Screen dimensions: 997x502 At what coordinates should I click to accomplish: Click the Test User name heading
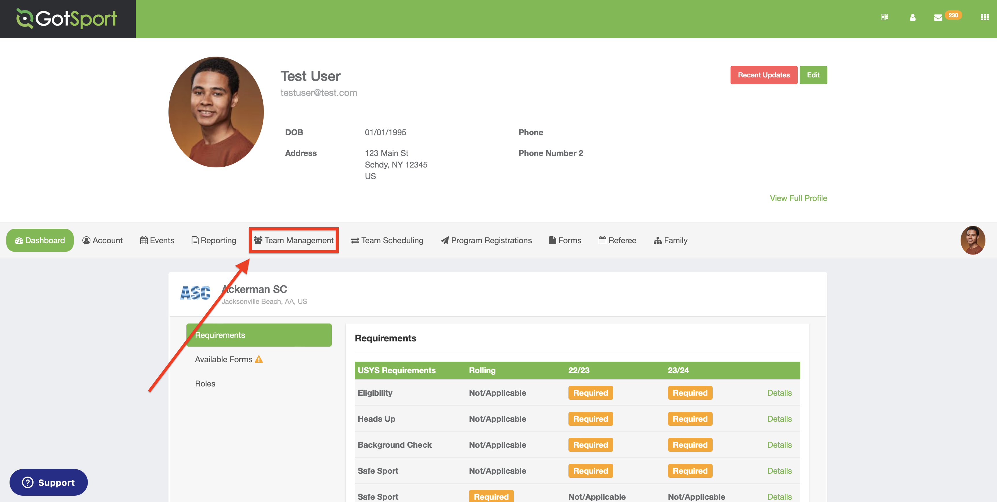[x=310, y=76]
